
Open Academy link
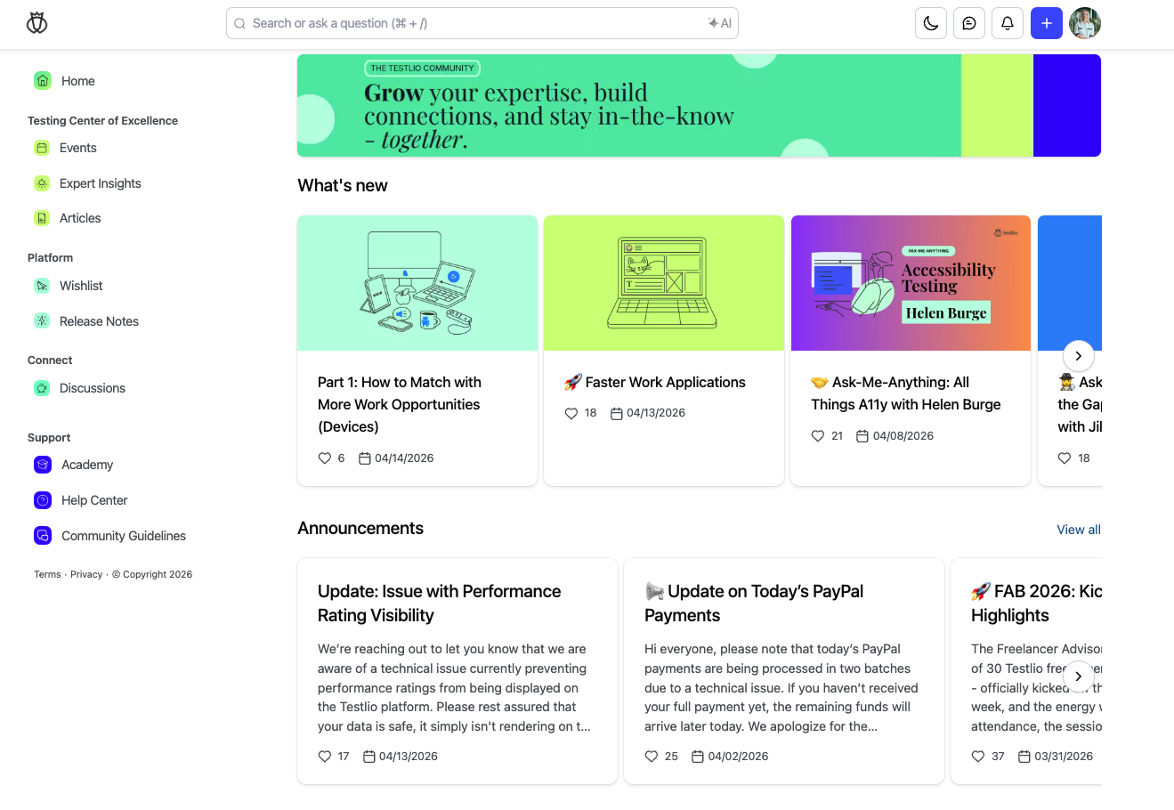[x=87, y=465]
